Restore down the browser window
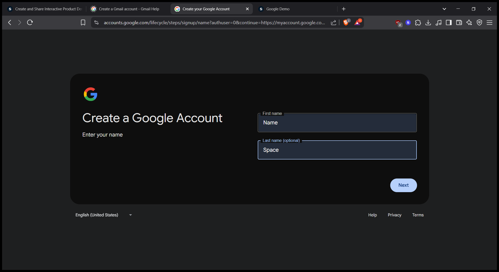The image size is (499, 272). click(473, 9)
